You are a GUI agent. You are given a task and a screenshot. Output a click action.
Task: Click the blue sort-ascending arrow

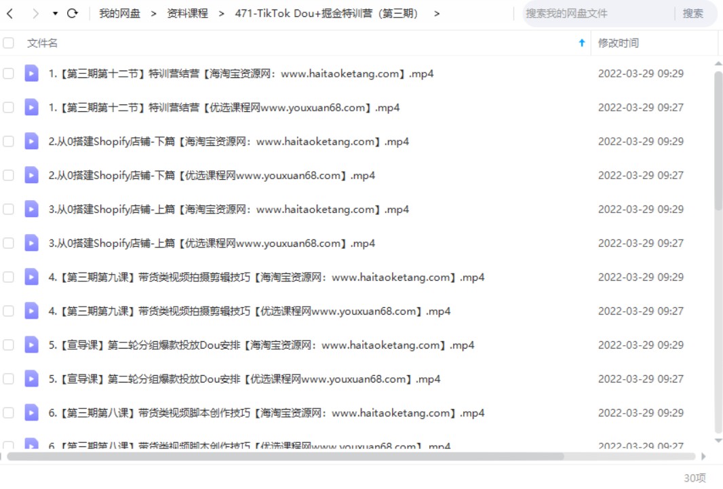point(582,43)
